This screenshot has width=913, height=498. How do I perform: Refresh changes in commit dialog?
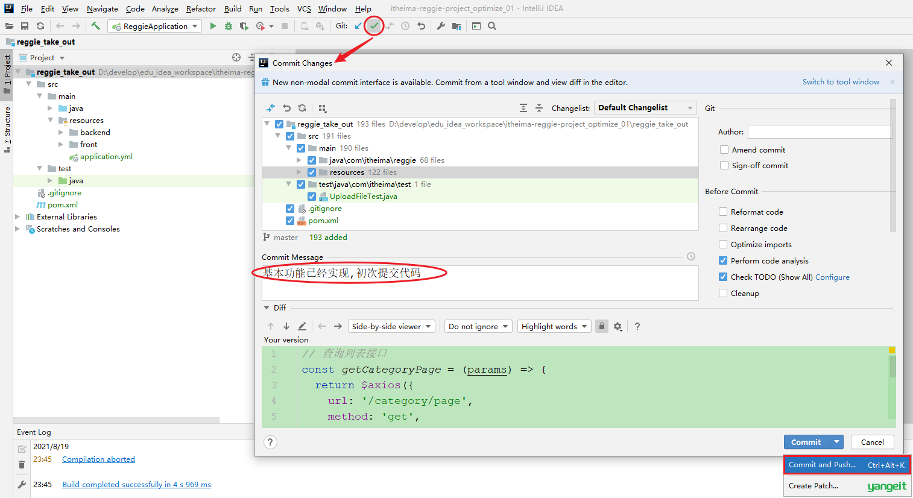click(302, 108)
